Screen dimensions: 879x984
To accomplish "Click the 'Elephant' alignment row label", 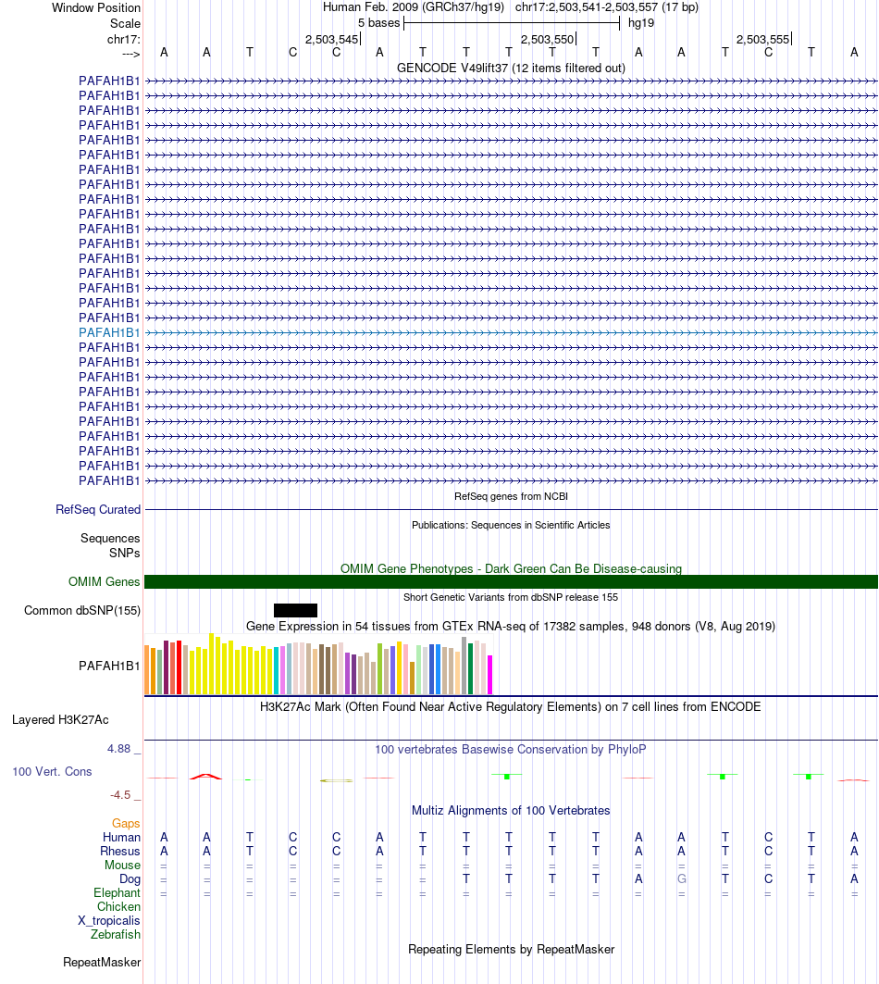I will (117, 892).
